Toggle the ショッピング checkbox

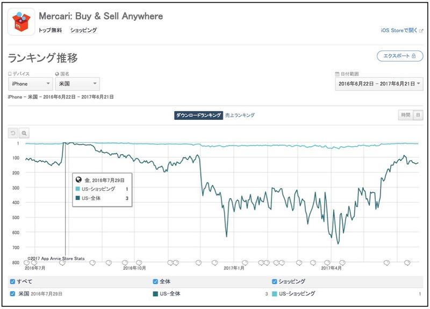(275, 281)
